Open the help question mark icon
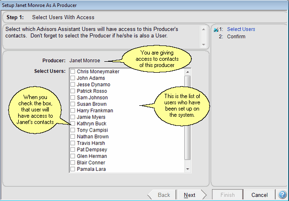 tap(282, 195)
